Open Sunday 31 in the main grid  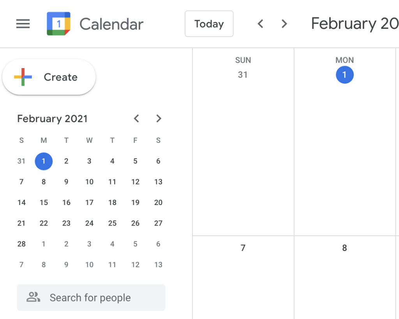pos(243,75)
